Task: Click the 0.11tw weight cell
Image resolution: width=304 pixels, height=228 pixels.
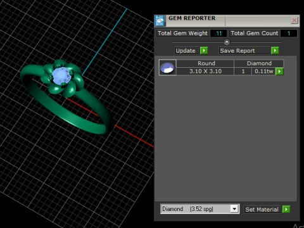Action: click(x=263, y=72)
